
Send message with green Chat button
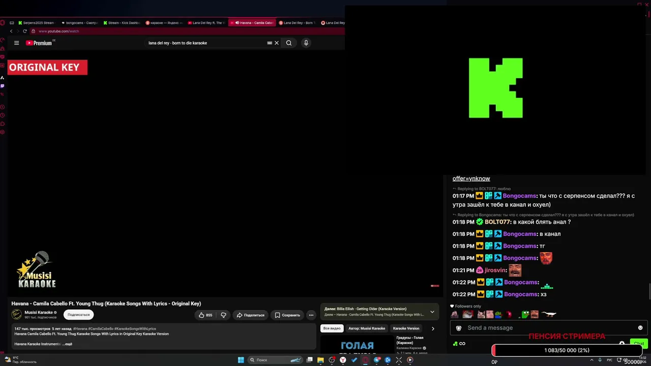tap(639, 344)
